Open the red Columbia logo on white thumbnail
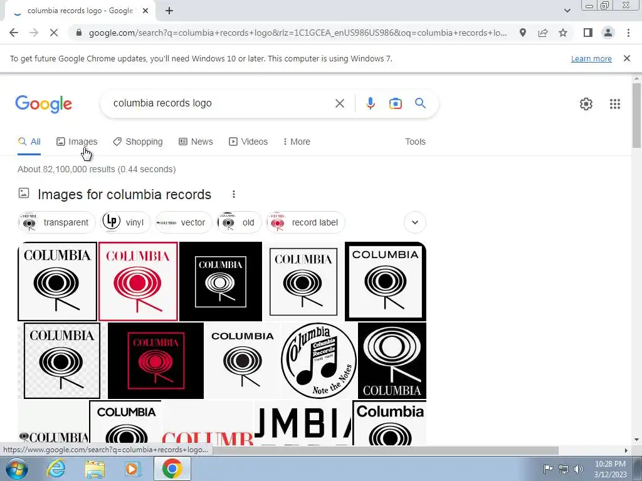 (x=138, y=281)
